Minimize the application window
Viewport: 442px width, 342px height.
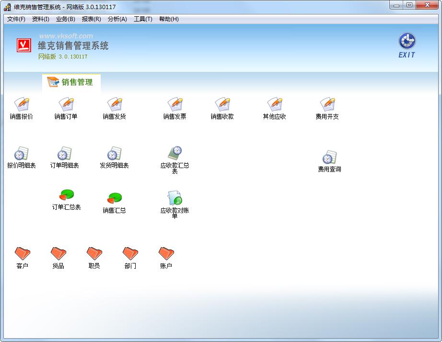(x=396, y=5)
